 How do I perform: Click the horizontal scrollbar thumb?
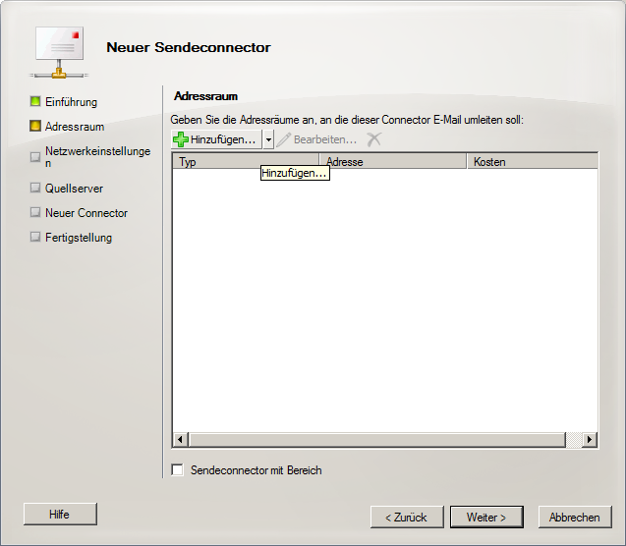377,440
